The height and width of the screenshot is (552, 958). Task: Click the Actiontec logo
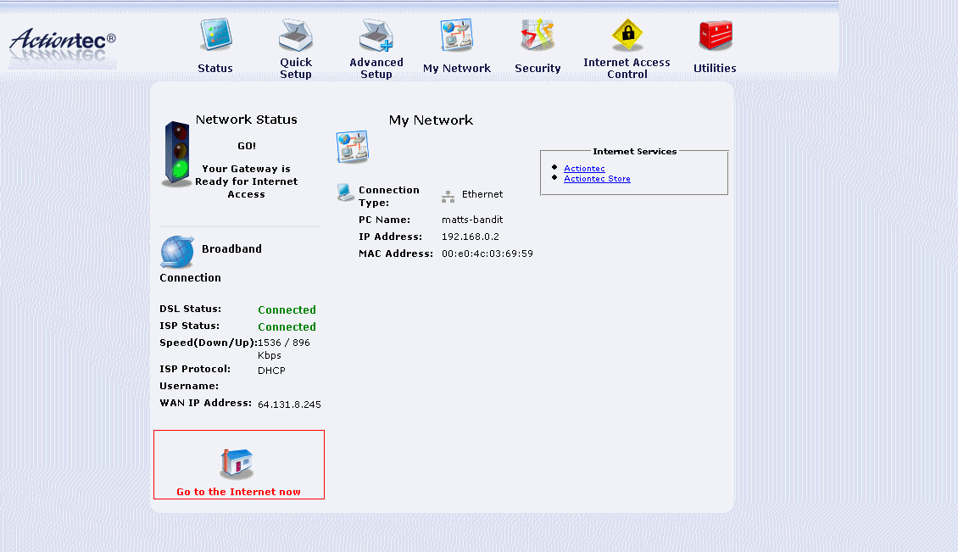coord(63,45)
